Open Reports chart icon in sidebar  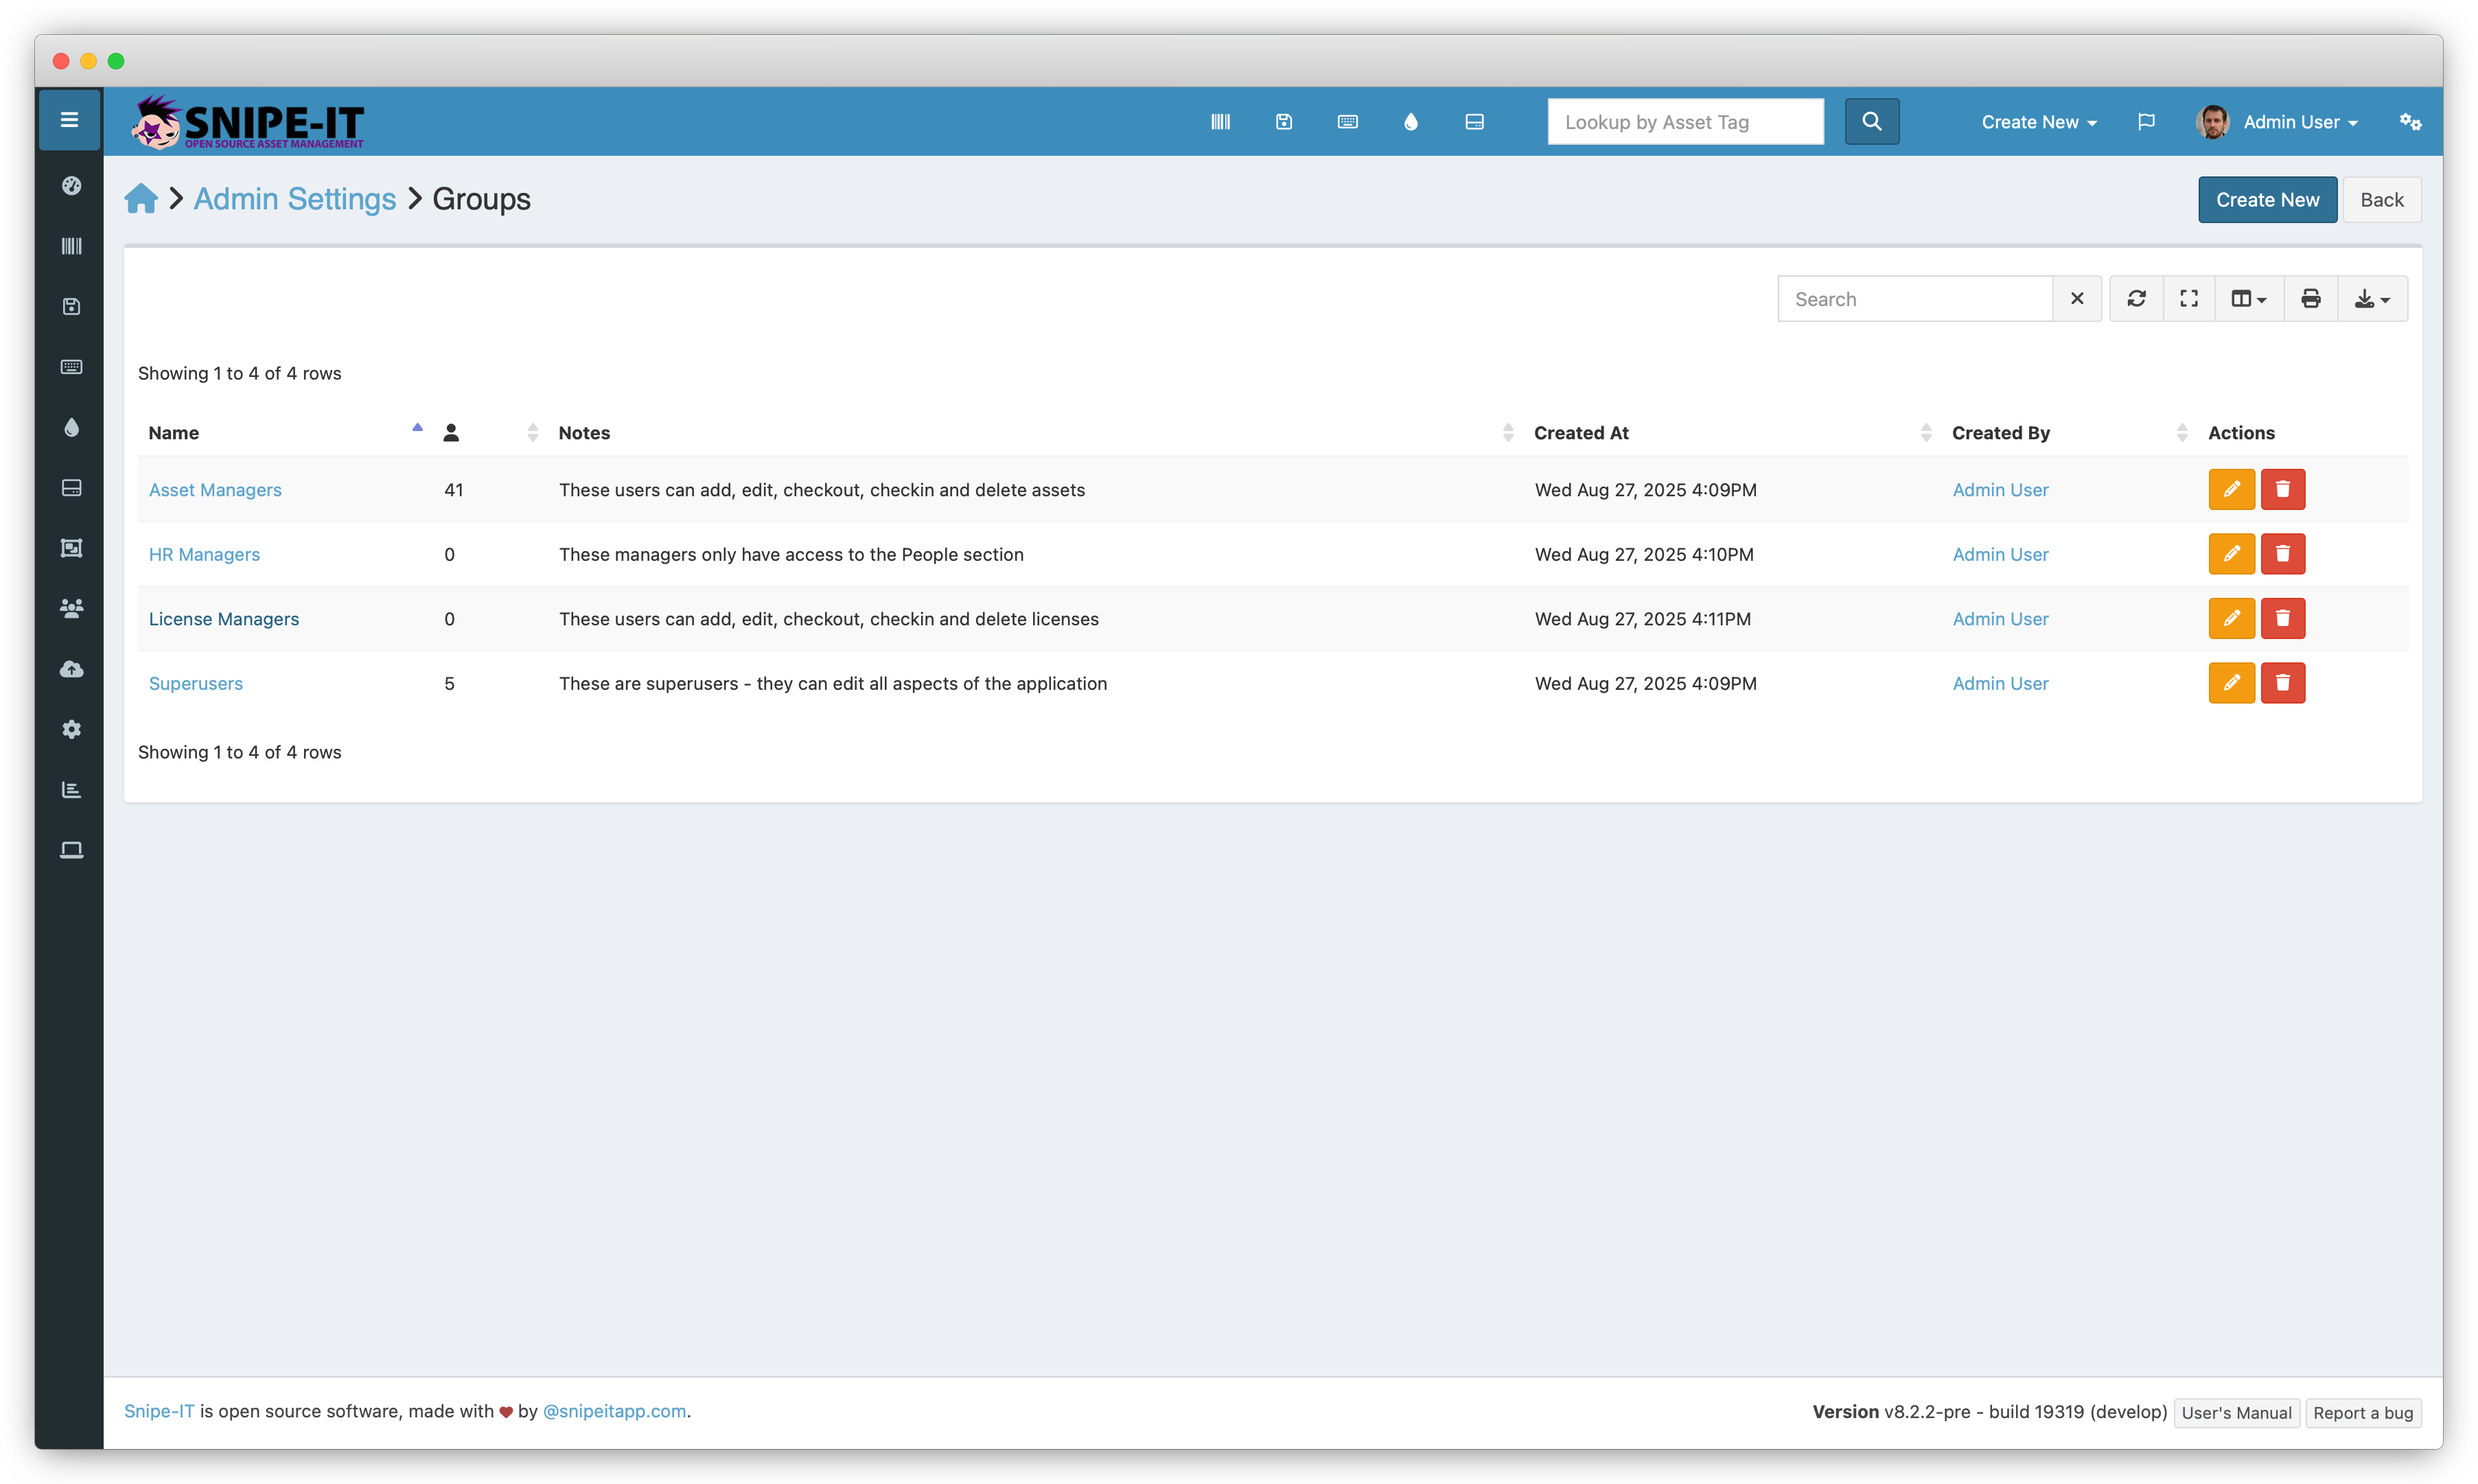coord(71,790)
